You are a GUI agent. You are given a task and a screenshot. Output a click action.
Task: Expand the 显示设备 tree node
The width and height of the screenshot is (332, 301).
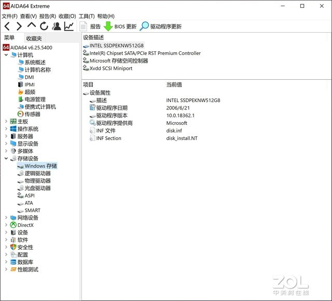pyautogui.click(x=6, y=144)
